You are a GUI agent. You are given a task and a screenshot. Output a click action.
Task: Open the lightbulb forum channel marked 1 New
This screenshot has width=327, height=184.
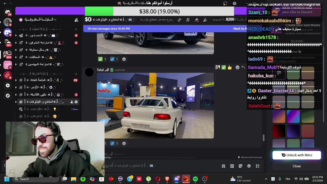pyautogui.click(x=48, y=109)
